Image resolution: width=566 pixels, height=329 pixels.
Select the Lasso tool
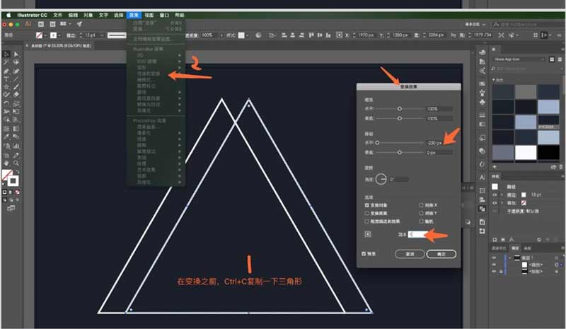tap(16, 62)
